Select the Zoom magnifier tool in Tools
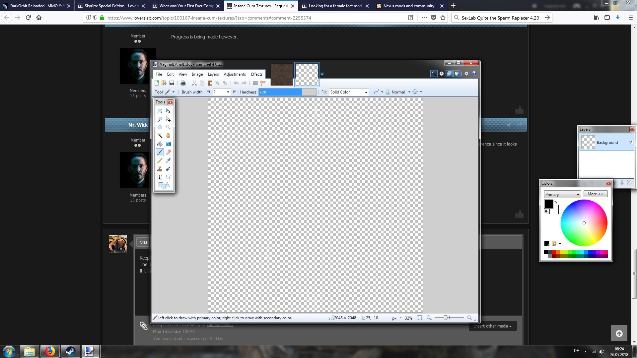The width and height of the screenshot is (637, 358). (168, 127)
